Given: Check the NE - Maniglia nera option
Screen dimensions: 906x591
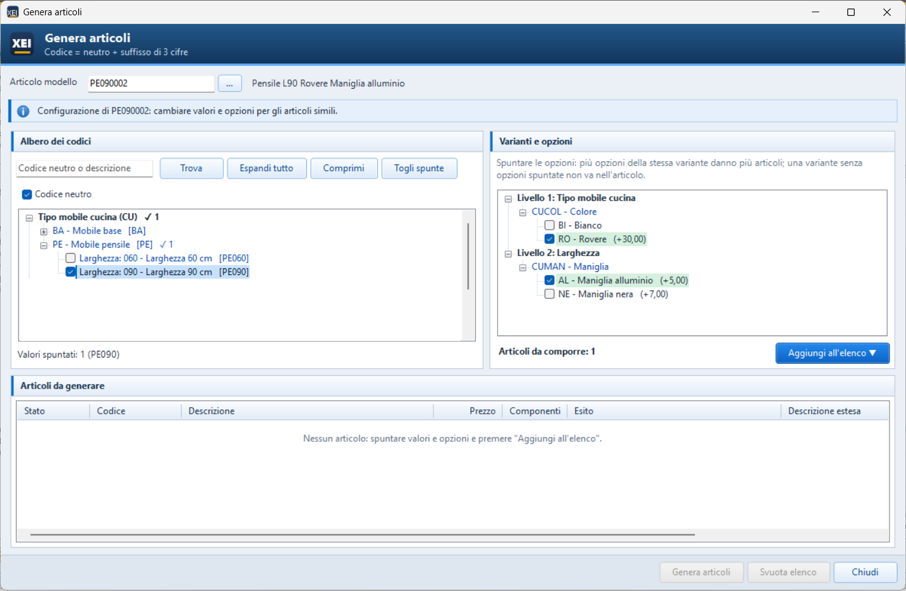Looking at the screenshot, I should (x=550, y=294).
